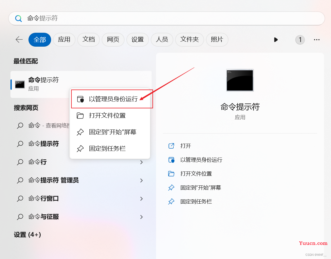This screenshot has width=331, height=259.
Task: Click pin icon beside context menu 固定到任务栏
Action: pyautogui.click(x=80, y=149)
